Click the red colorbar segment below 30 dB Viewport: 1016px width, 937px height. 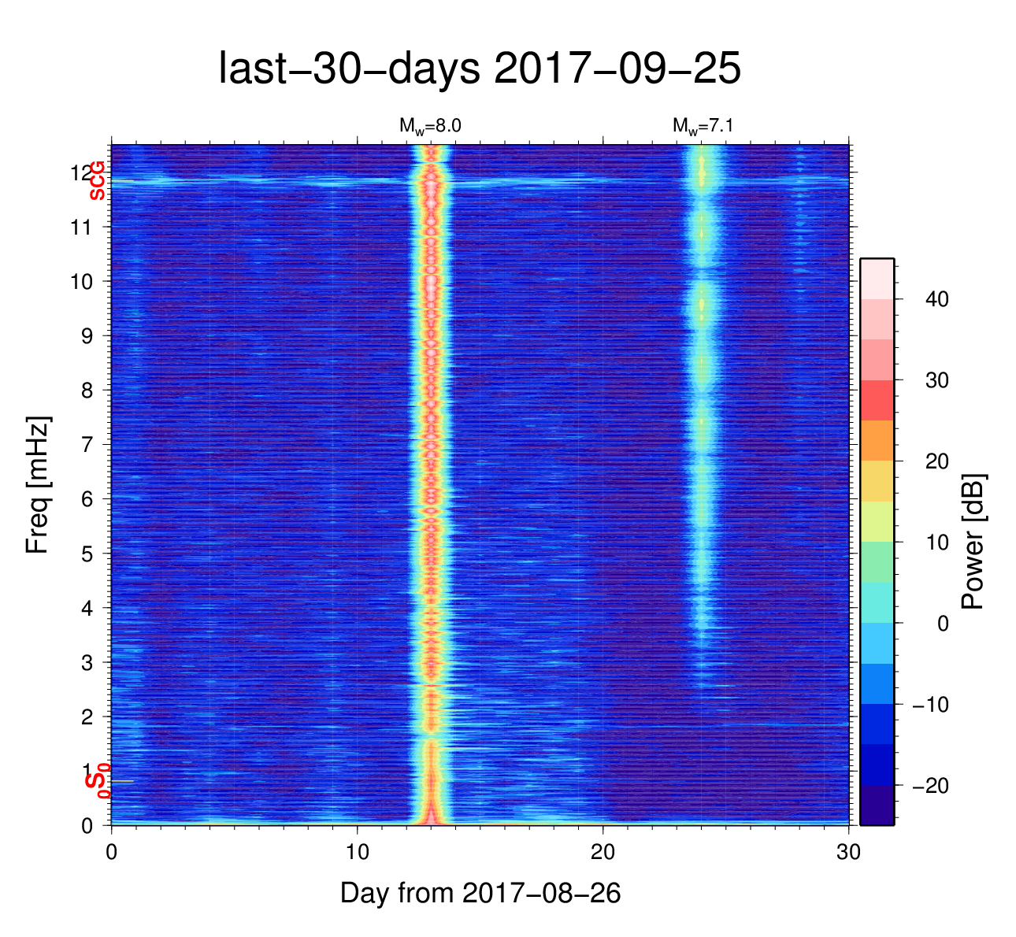pos(877,400)
